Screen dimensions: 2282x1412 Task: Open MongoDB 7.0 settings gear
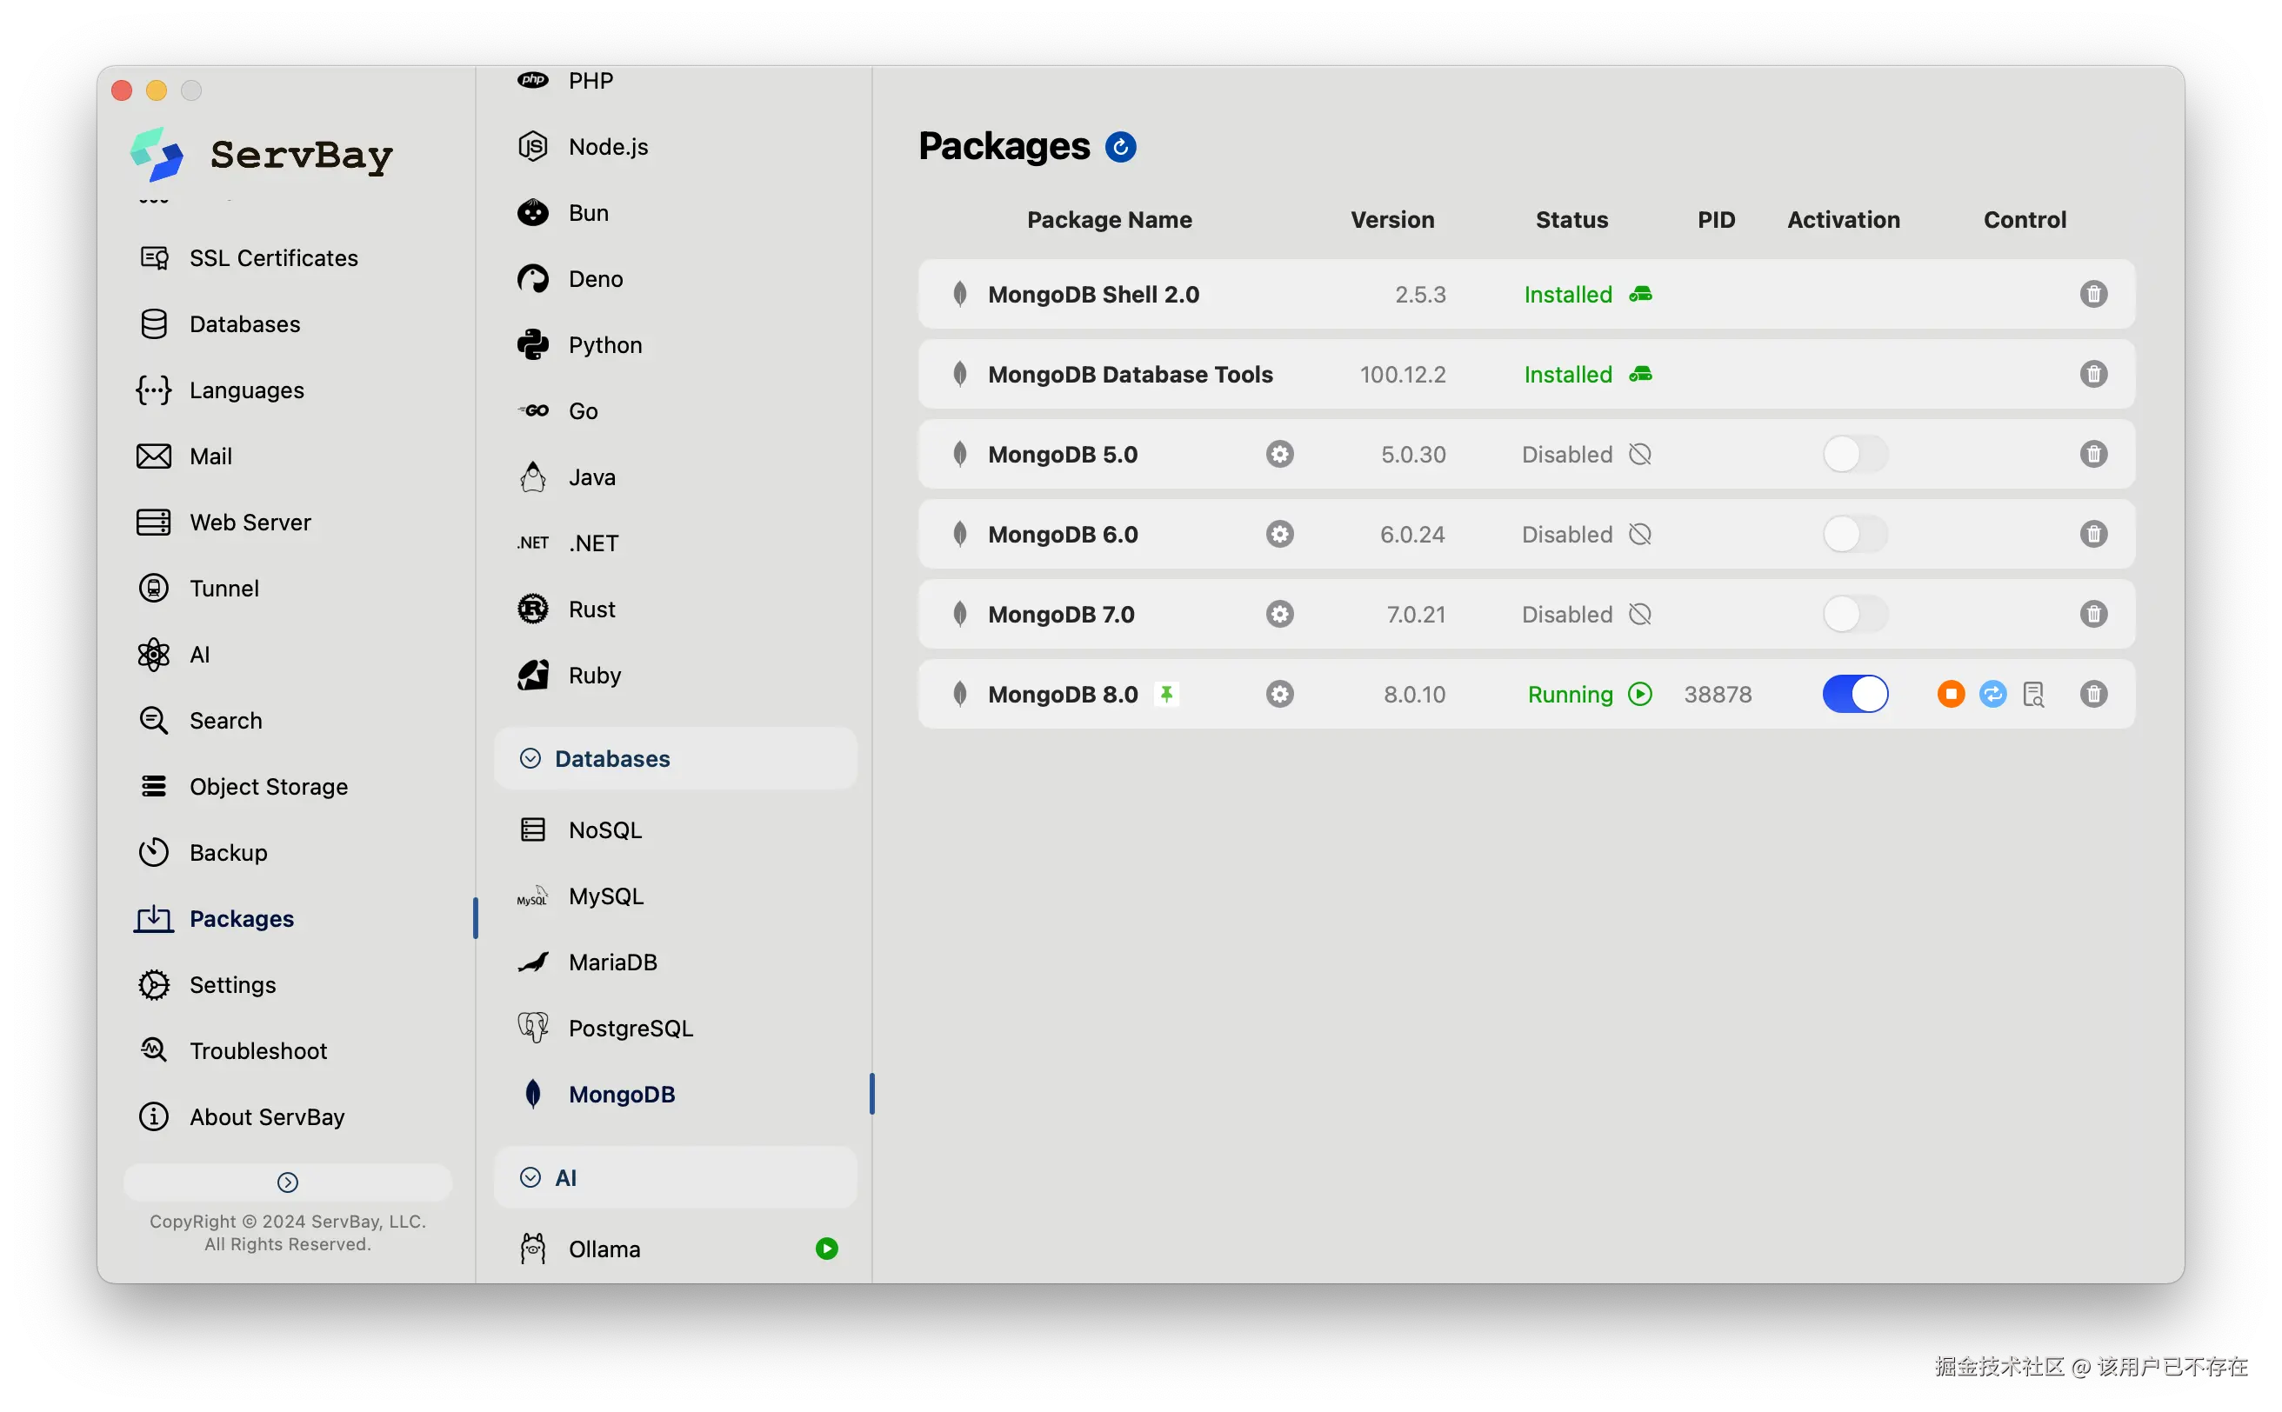click(1280, 615)
